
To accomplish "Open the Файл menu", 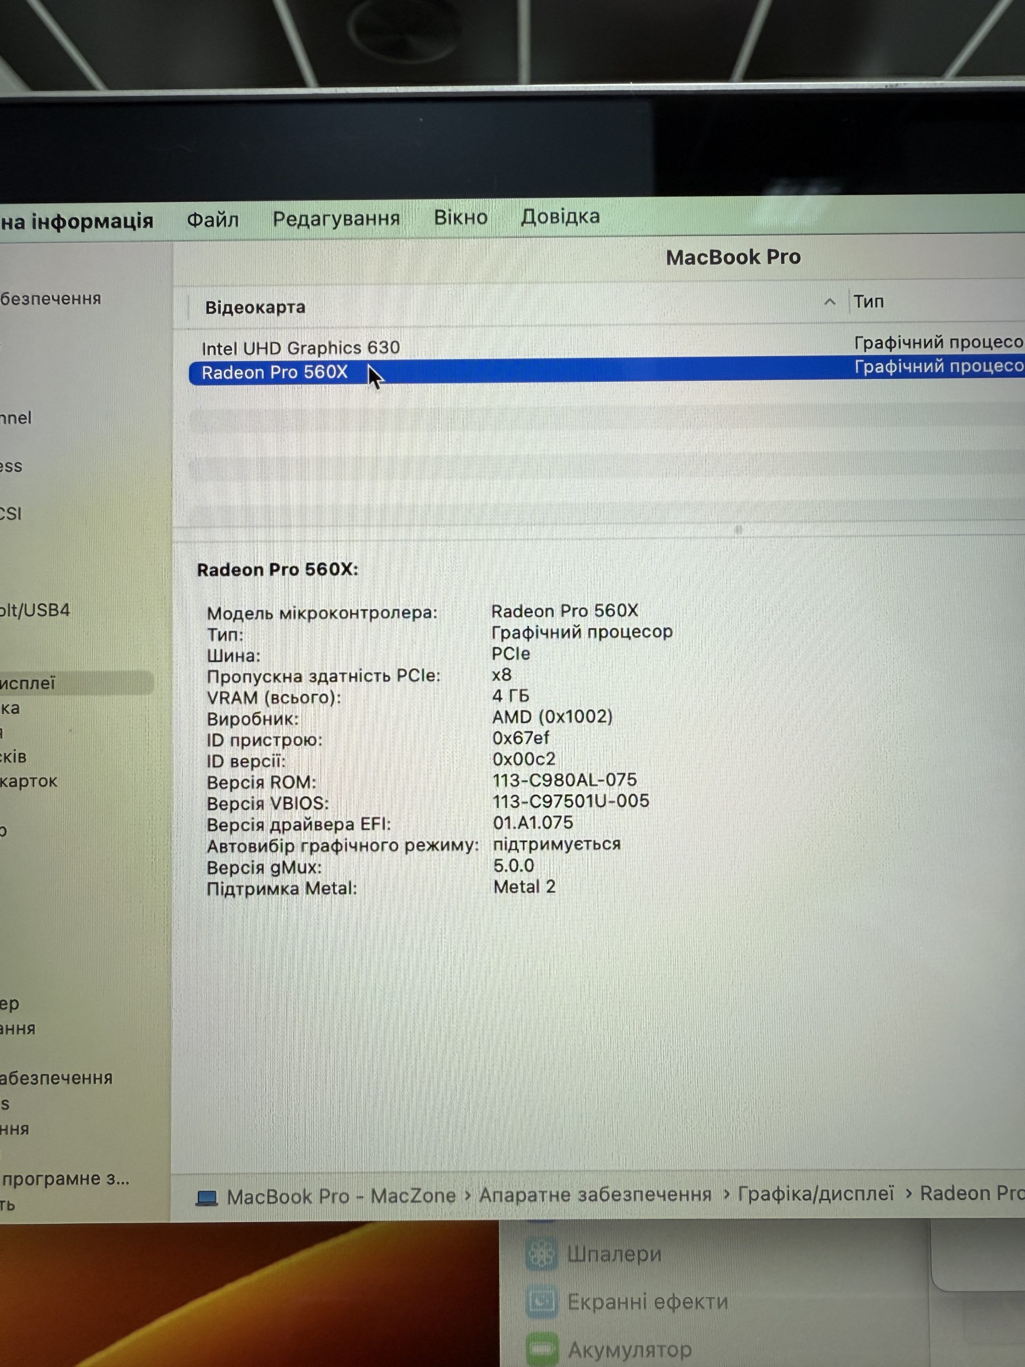I will pos(212,219).
